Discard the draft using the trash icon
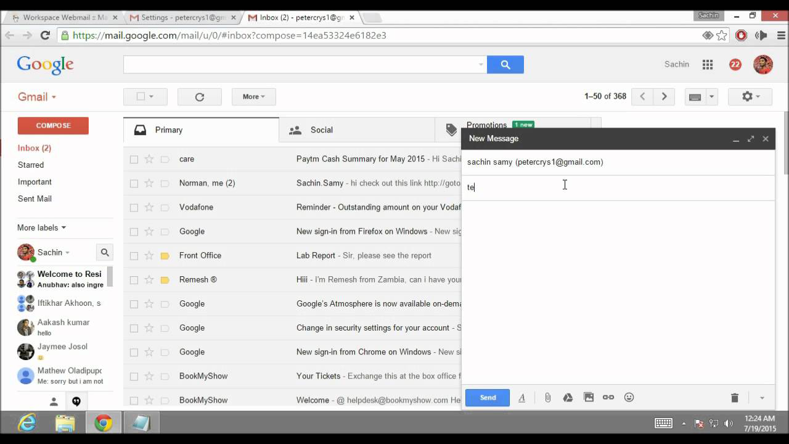The image size is (789, 444). pyautogui.click(x=734, y=397)
